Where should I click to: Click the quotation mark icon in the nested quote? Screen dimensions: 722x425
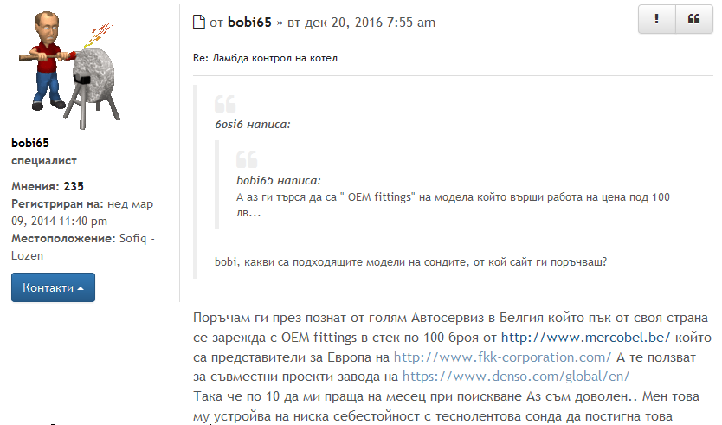point(247,158)
